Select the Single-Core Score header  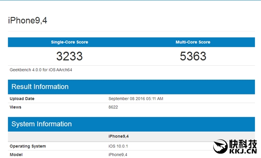[70, 42]
